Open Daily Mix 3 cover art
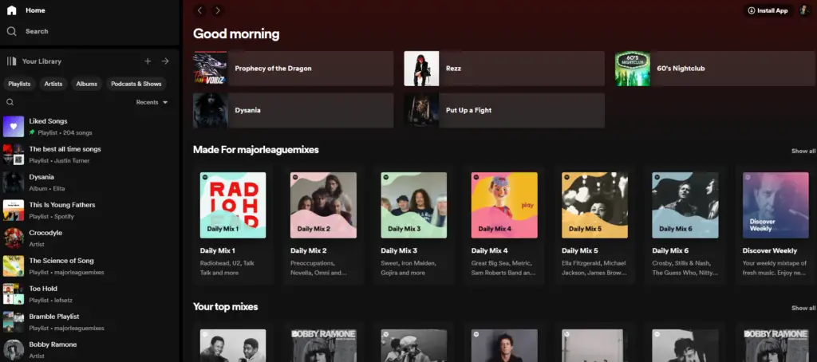This screenshot has height=362, width=817. [x=414, y=205]
